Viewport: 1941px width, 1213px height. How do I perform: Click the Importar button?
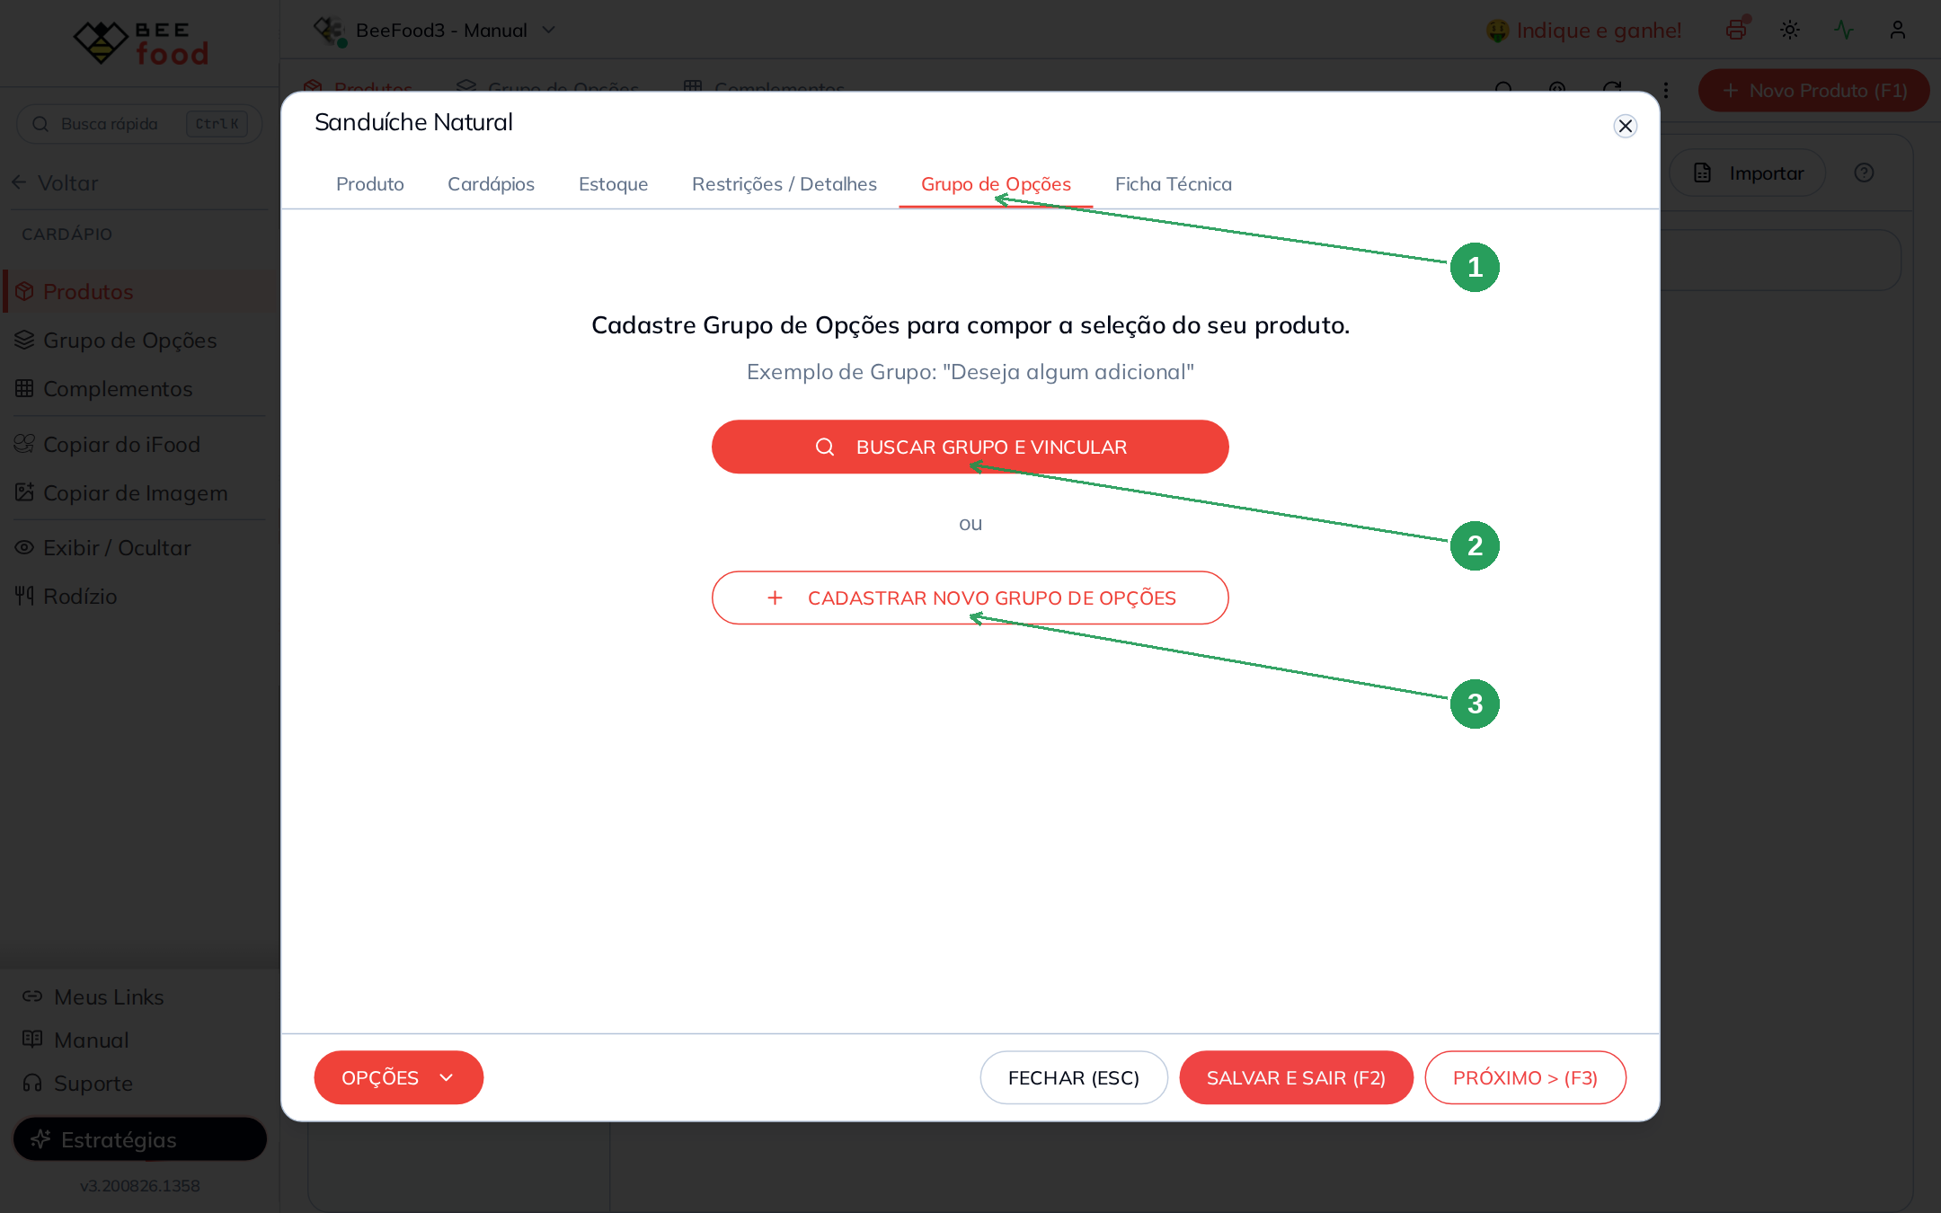pos(1748,173)
